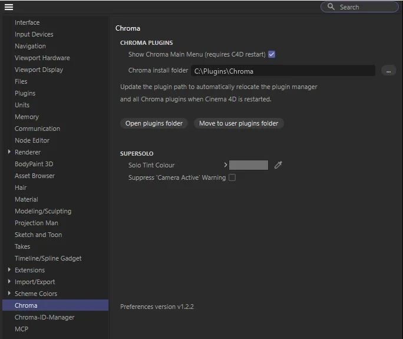
Task: Select Takes preferences
Action: point(22,246)
